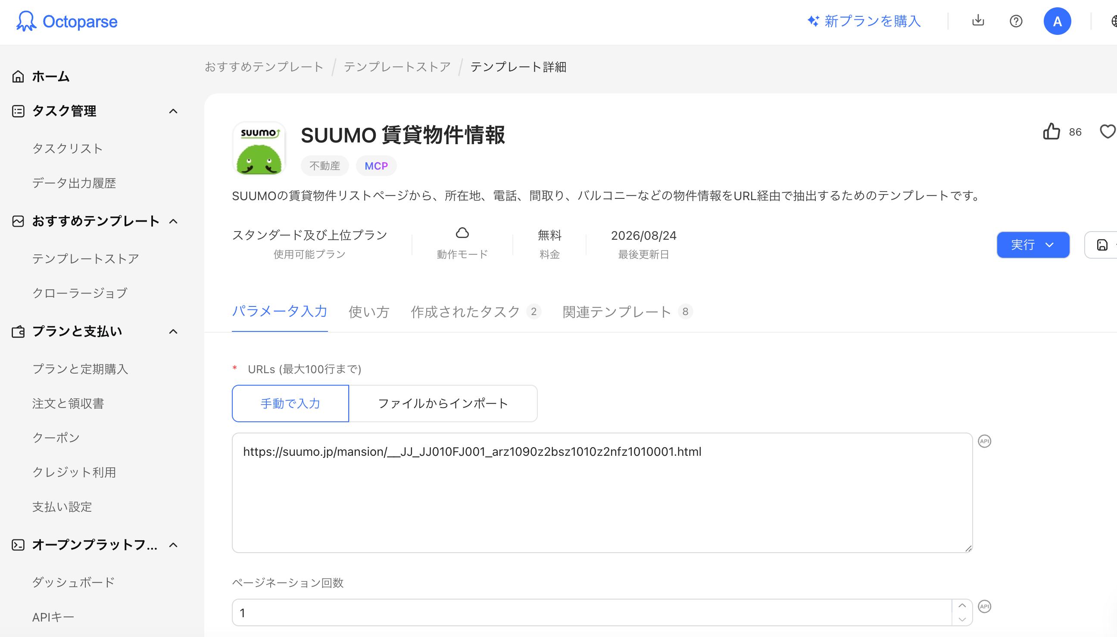Image resolution: width=1117 pixels, height=637 pixels.
Task: Open クローラージョブ in sidebar
Action: (x=80, y=293)
